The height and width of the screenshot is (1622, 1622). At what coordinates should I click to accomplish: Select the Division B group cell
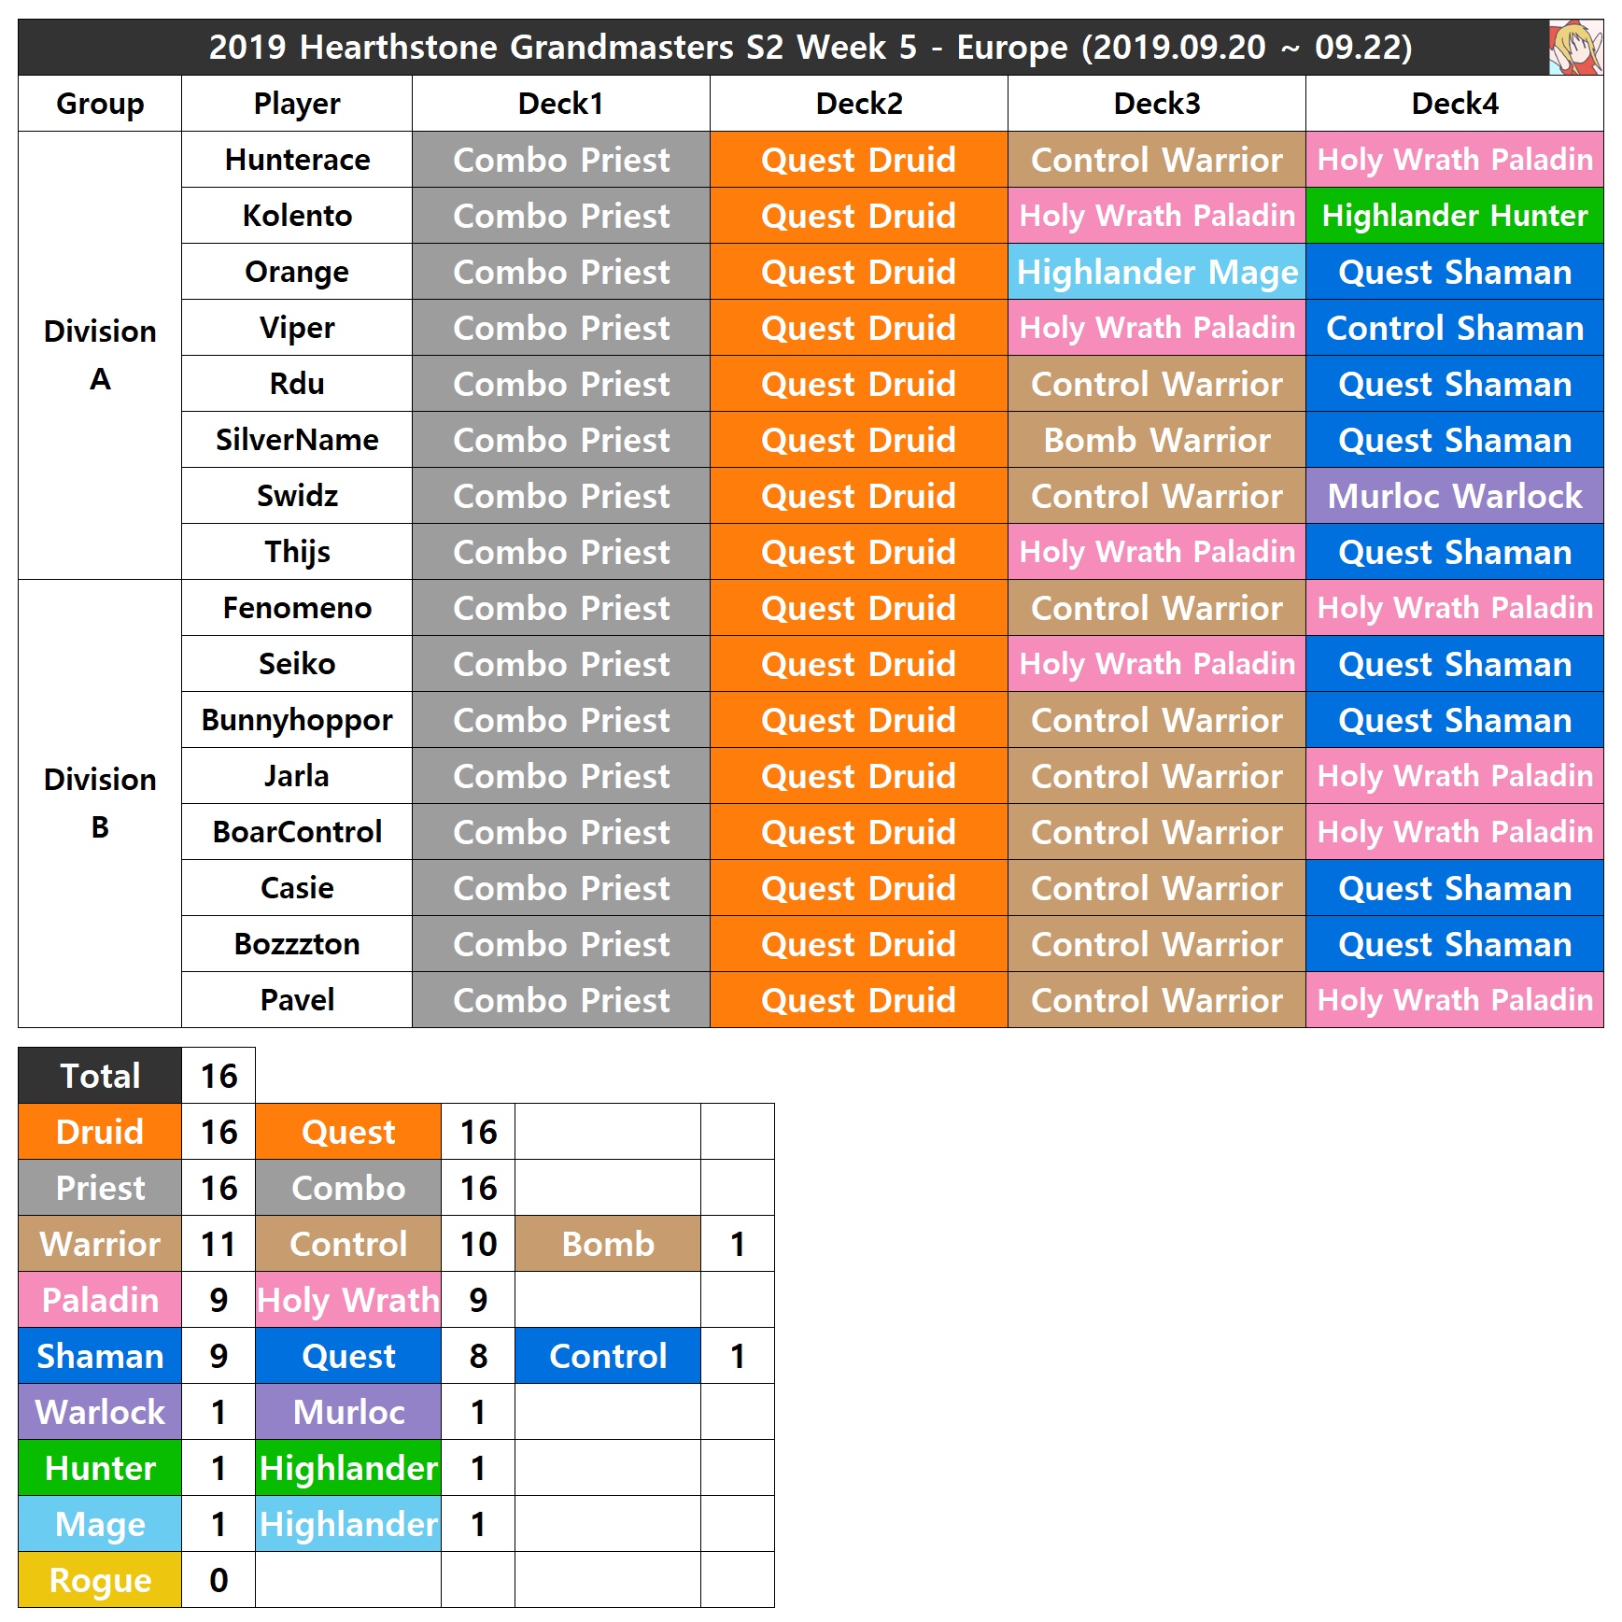[100, 803]
